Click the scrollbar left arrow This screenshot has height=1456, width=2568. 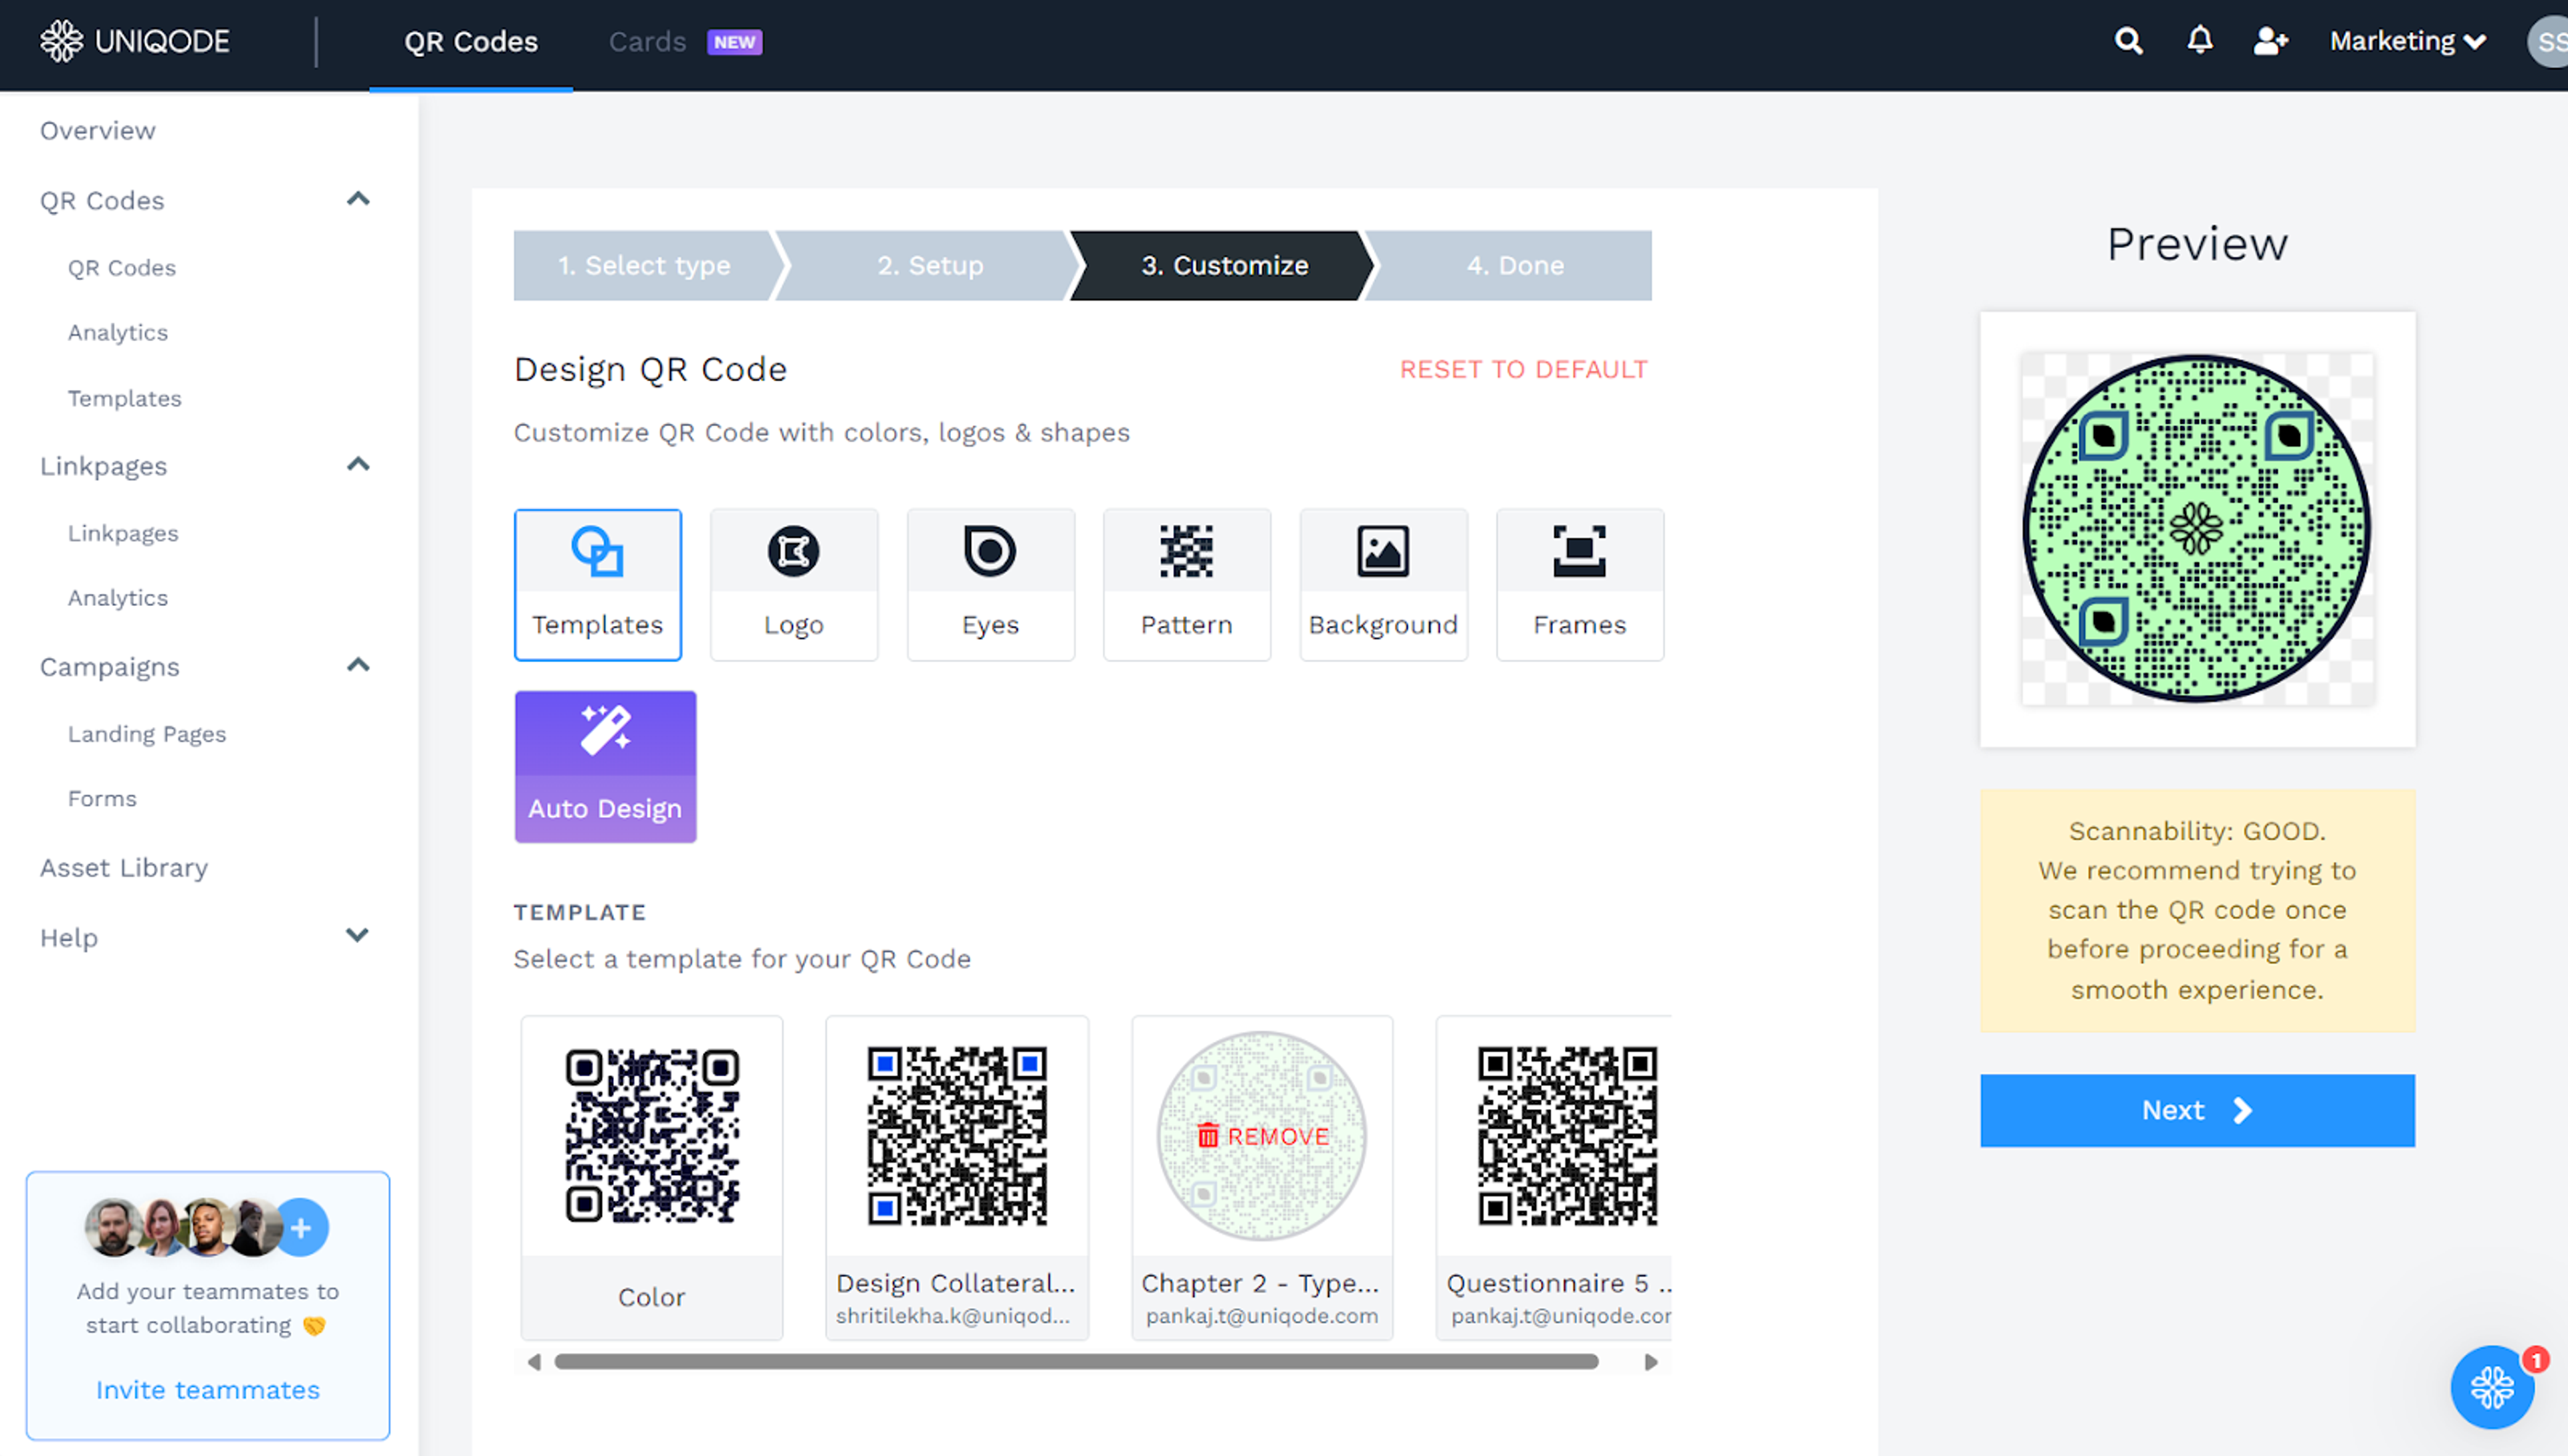tap(534, 1362)
